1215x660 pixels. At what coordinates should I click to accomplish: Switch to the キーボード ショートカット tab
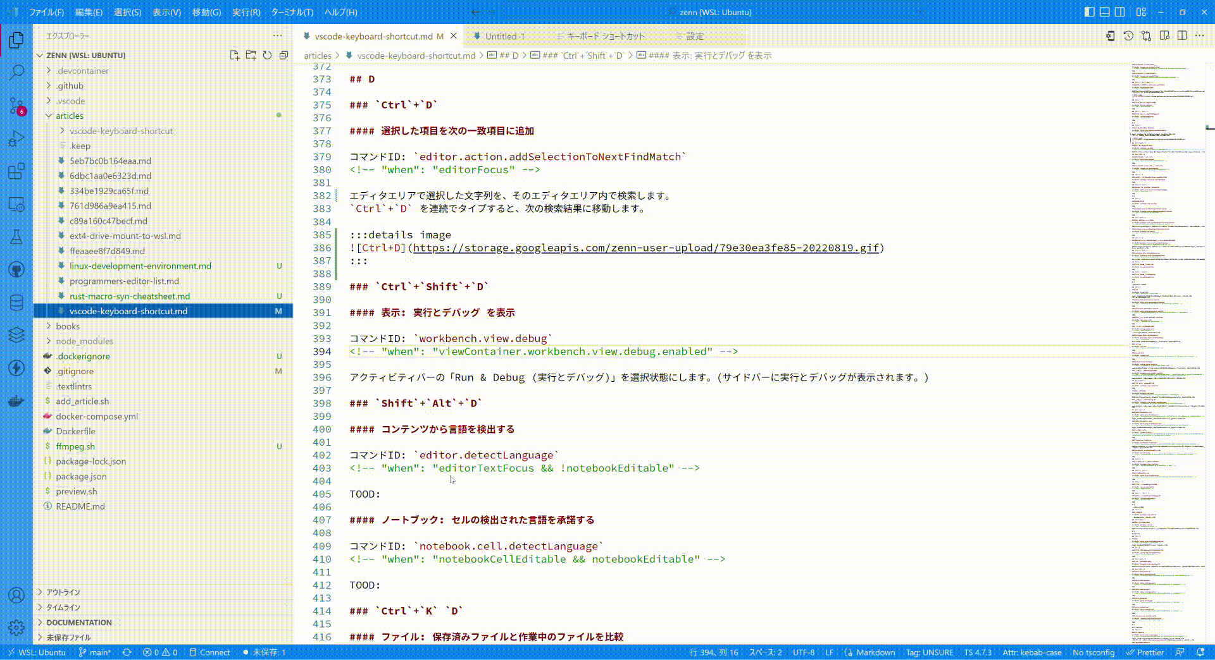(606, 36)
